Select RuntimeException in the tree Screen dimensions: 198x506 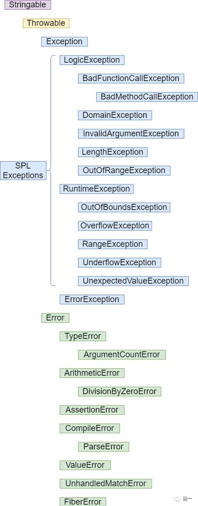[97, 189]
